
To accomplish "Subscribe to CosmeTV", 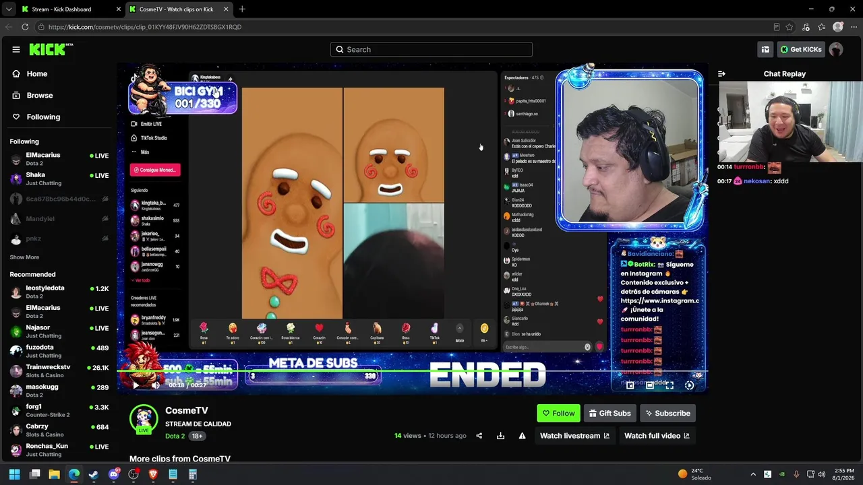I will 667,414.
